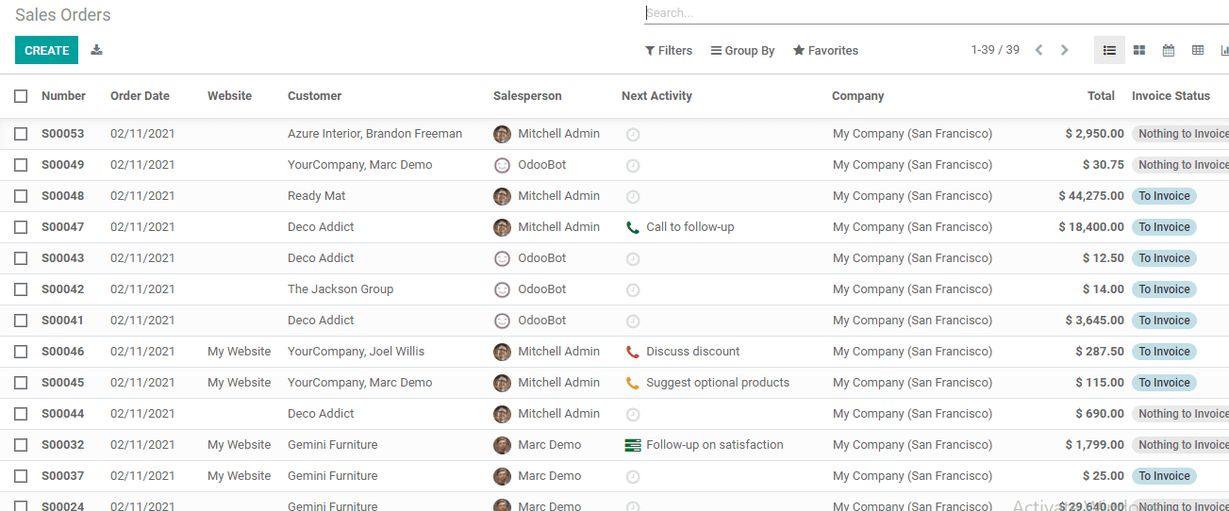Check the box for order S00046

point(21,352)
